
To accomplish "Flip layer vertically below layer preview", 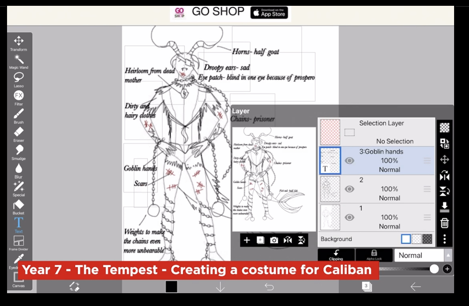I will tap(301, 240).
